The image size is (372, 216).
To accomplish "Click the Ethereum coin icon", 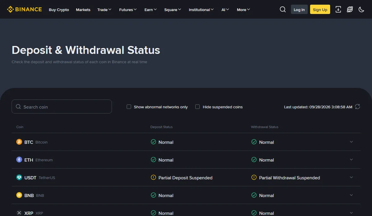I will 19,160.
